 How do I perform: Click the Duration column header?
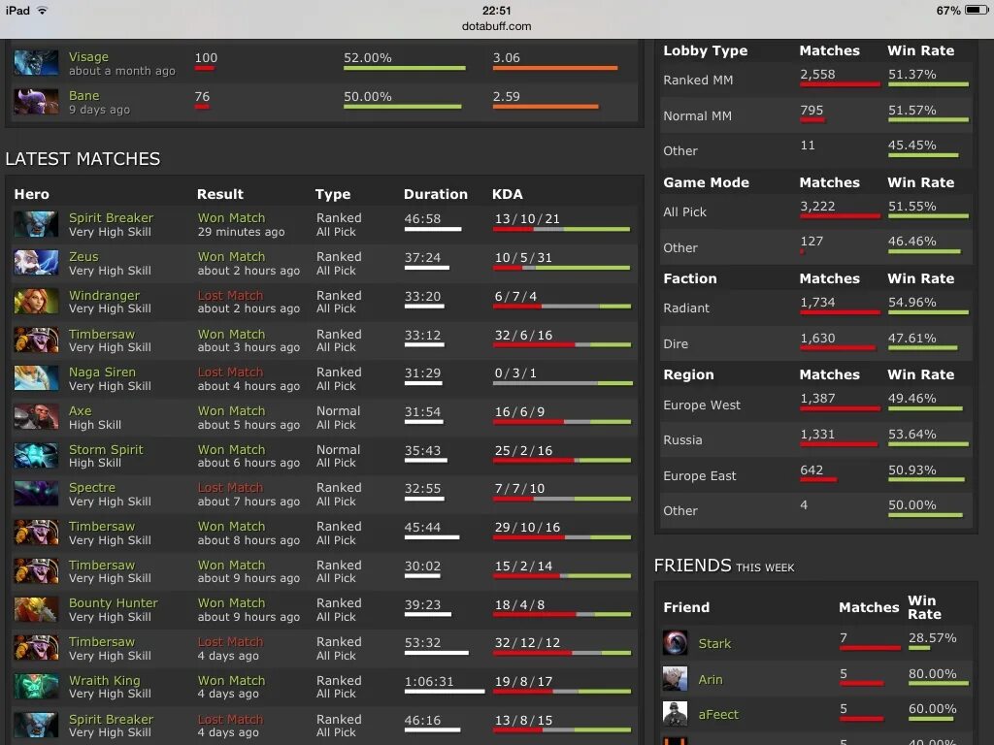pos(436,194)
